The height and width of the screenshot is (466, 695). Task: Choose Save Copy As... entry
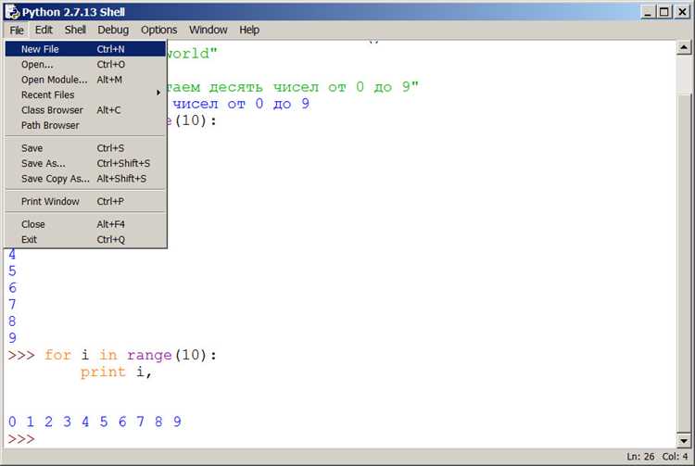85,179
